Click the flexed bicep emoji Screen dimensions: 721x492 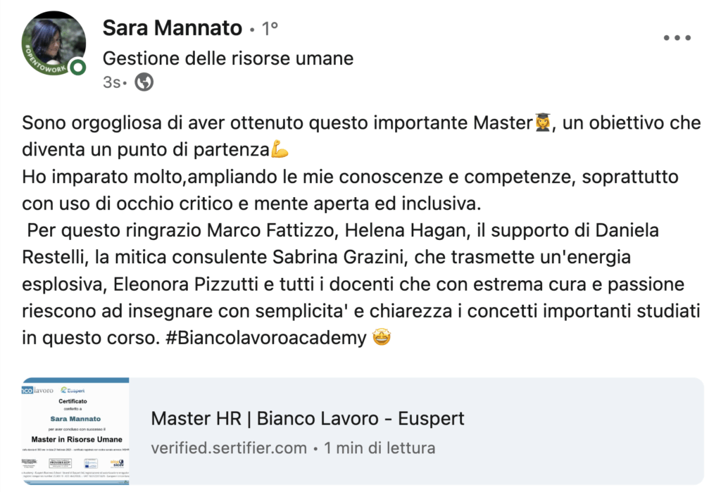pyautogui.click(x=280, y=150)
